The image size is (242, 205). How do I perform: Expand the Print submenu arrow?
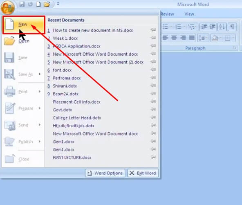point(40,92)
